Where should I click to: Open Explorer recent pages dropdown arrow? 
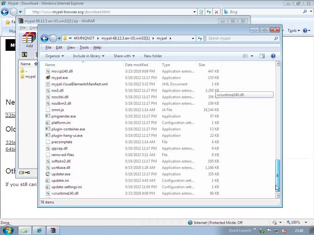(59, 38)
